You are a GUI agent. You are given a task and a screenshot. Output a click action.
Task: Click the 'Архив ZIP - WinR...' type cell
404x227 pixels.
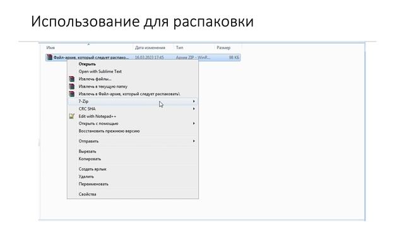pos(193,57)
